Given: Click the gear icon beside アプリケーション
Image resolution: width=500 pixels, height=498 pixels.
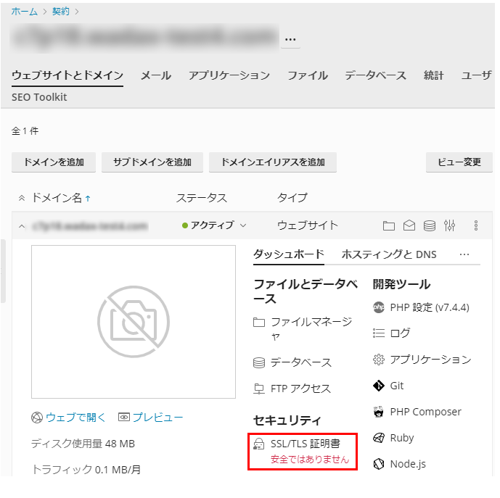Looking at the screenshot, I should coord(379,360).
